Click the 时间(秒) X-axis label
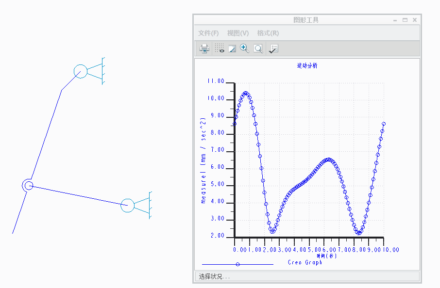Image resolution: width=440 pixels, height=288 pixels. (x=326, y=256)
